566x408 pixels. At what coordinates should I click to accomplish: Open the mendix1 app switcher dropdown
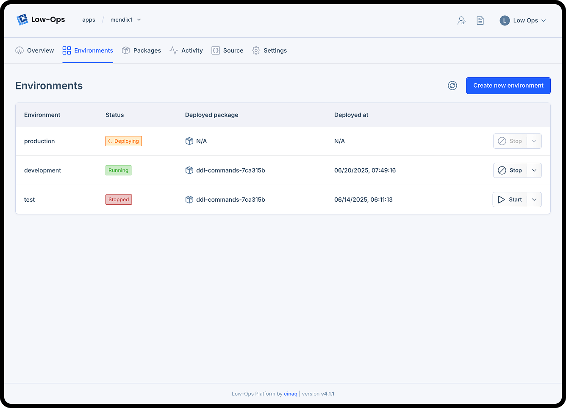tap(140, 19)
